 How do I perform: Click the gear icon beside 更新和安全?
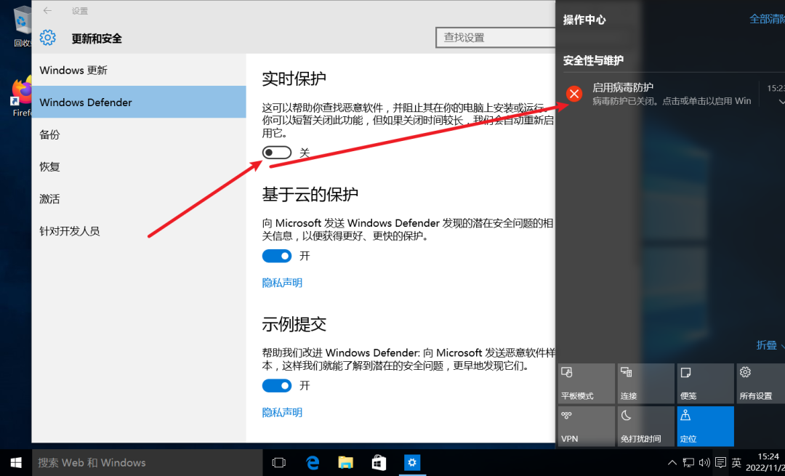pos(47,38)
